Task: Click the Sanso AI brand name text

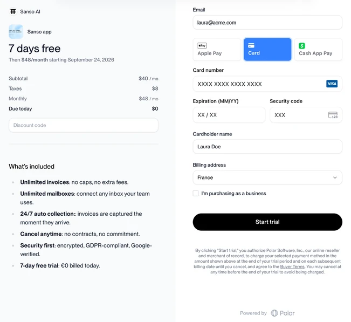Action: [30, 11]
